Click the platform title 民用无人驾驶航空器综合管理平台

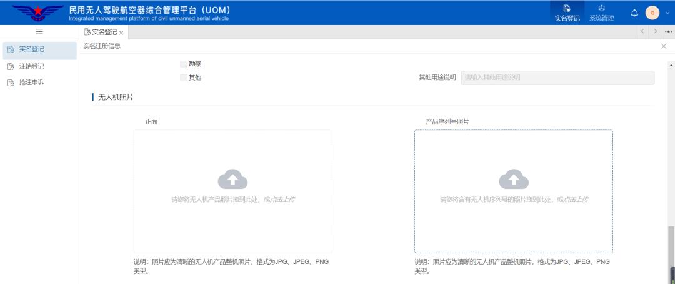click(149, 9)
